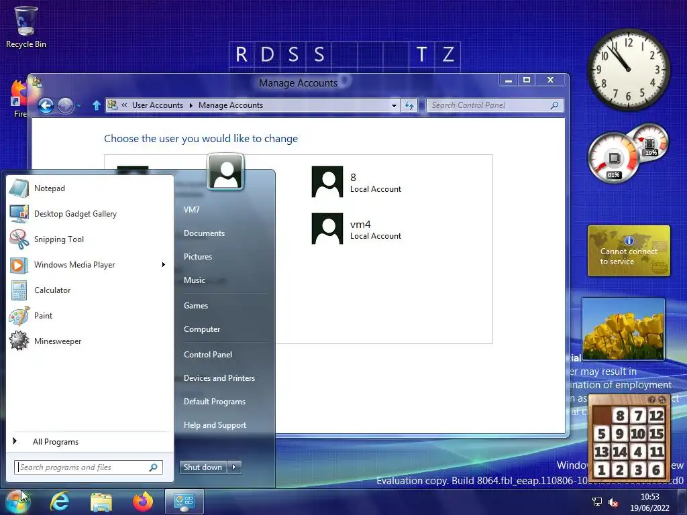687x515 pixels.
Task: Click the Shut down button
Action: tap(203, 467)
